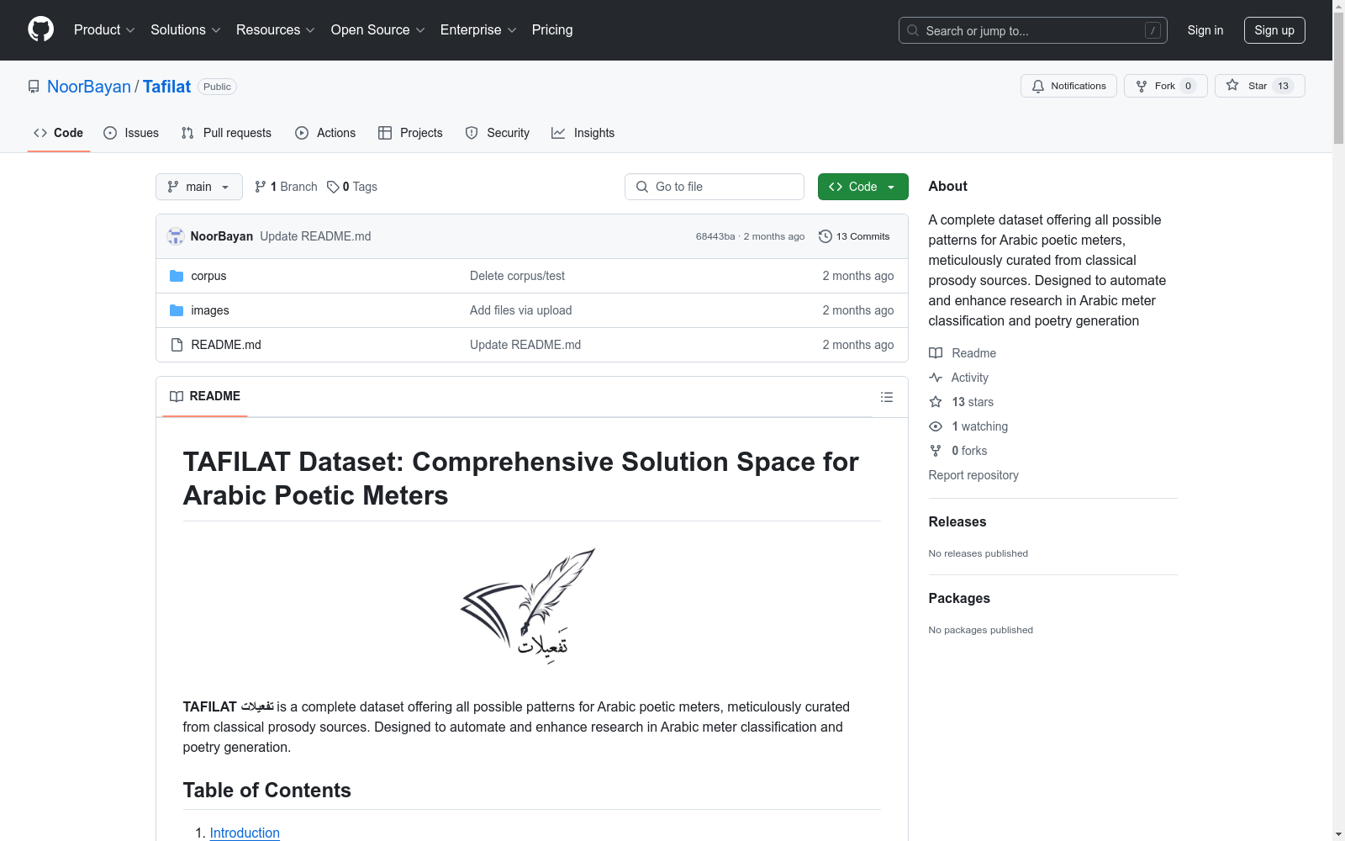Click the search magnifier icon in header
Screen dimensions: 1345x841
pos(913,30)
